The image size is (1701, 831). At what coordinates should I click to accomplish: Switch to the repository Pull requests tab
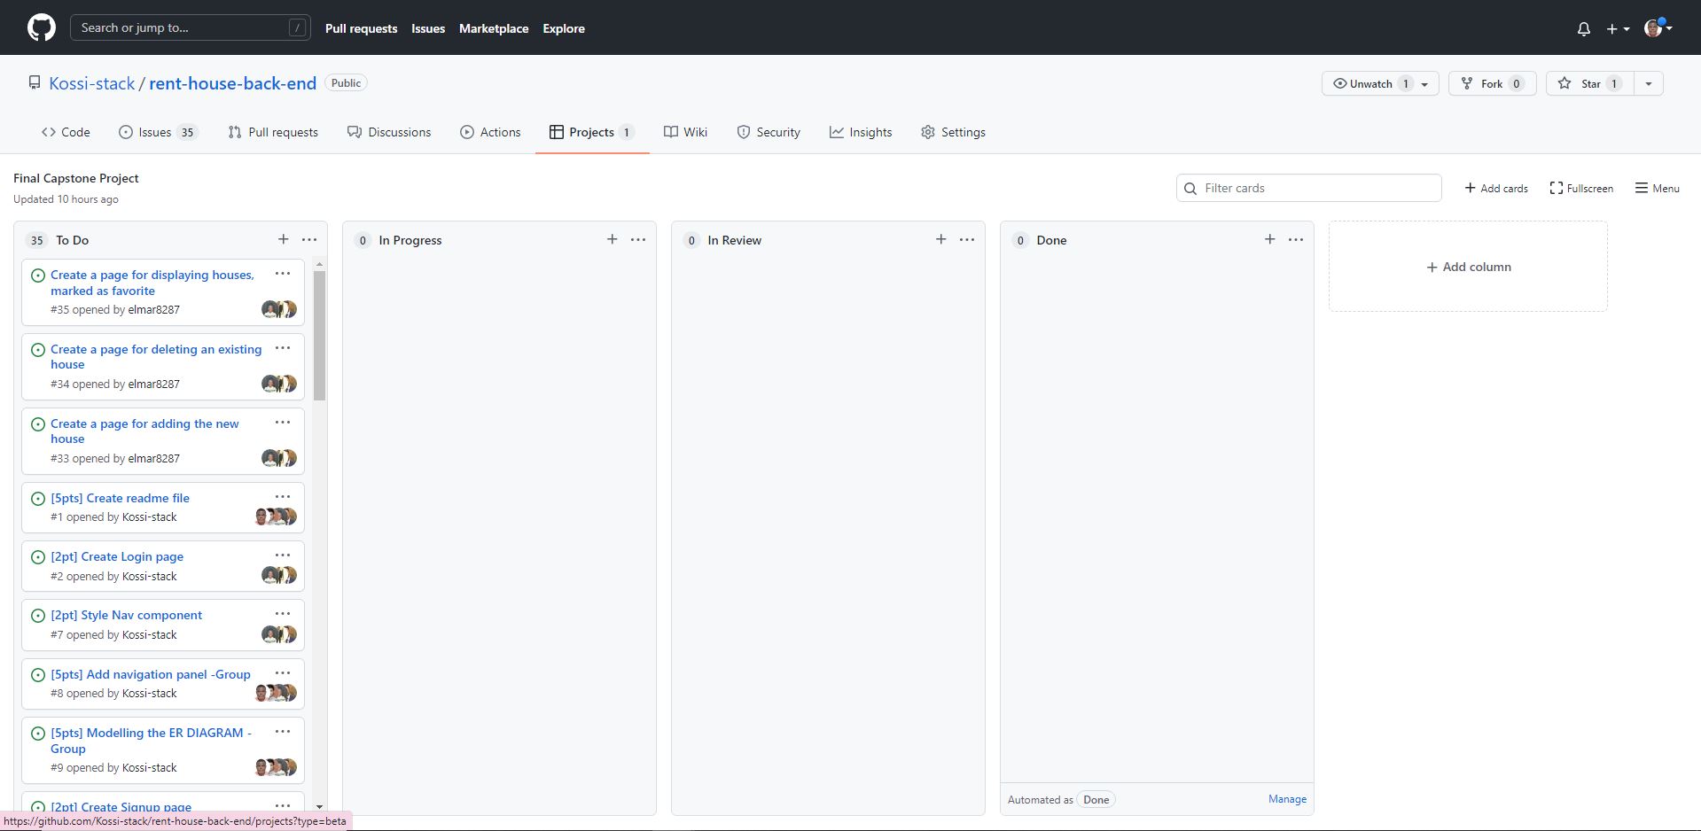273,132
